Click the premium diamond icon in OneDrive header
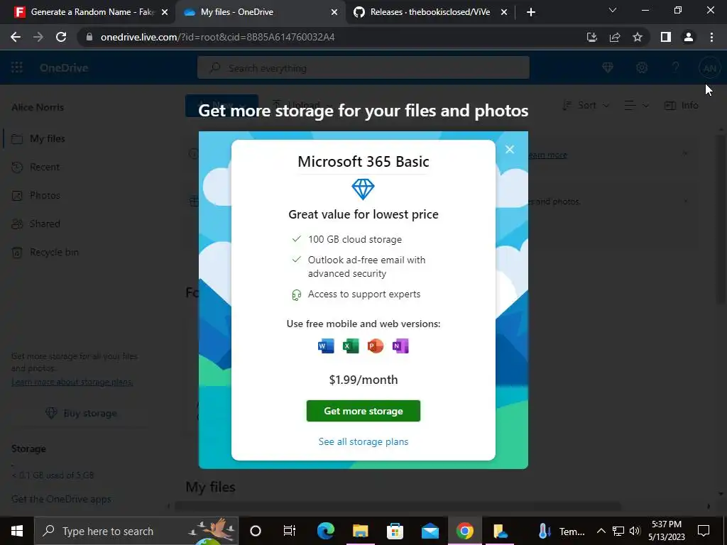 coord(608,67)
